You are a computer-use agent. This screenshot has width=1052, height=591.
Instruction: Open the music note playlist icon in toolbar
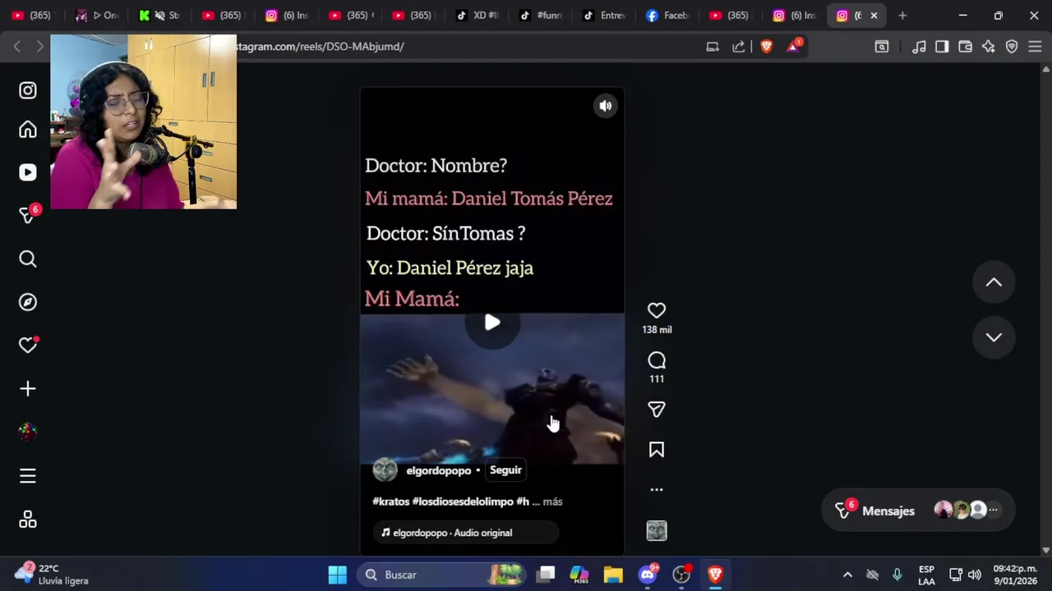point(919,47)
